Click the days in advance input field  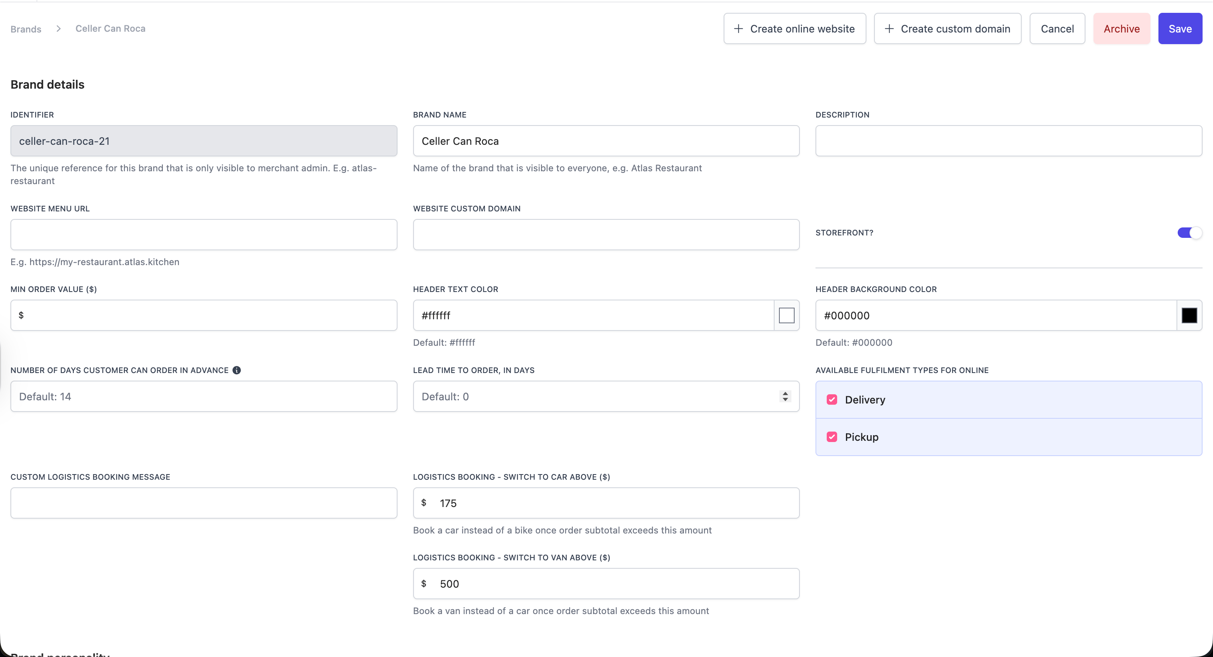(x=204, y=397)
